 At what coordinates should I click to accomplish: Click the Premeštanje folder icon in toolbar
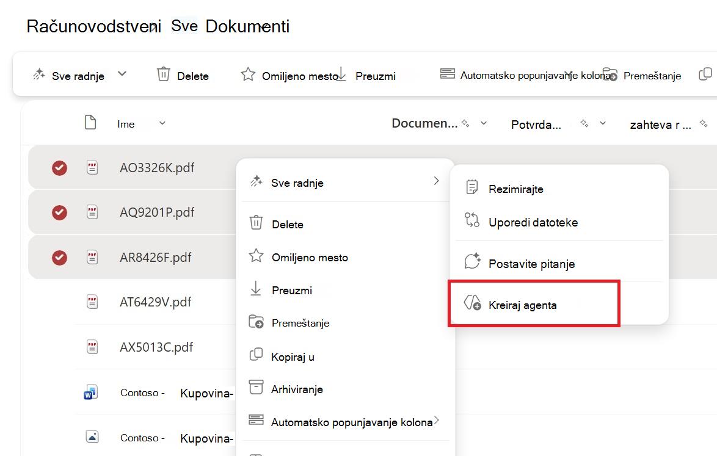611,74
